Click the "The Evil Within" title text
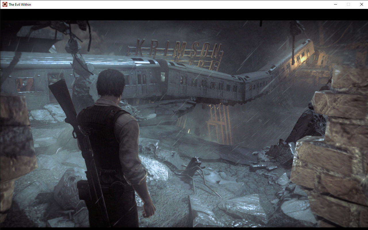The height and width of the screenshot is (230, 368). coord(20,5)
